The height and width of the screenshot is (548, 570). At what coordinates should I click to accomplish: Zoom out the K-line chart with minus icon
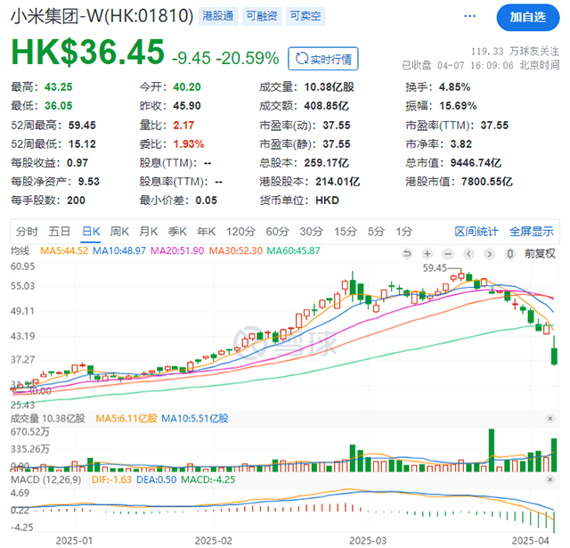coord(448,253)
